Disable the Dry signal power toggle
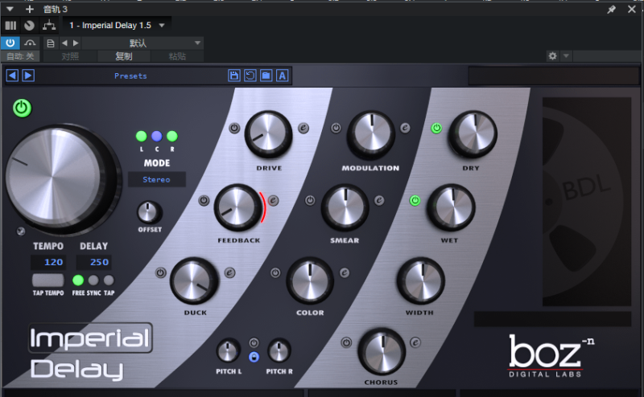This screenshot has width=644, height=397. tap(436, 128)
